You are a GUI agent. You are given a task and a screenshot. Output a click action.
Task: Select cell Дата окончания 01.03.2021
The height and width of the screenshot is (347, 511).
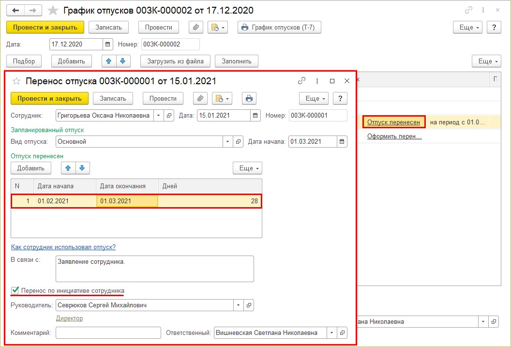coord(127,201)
